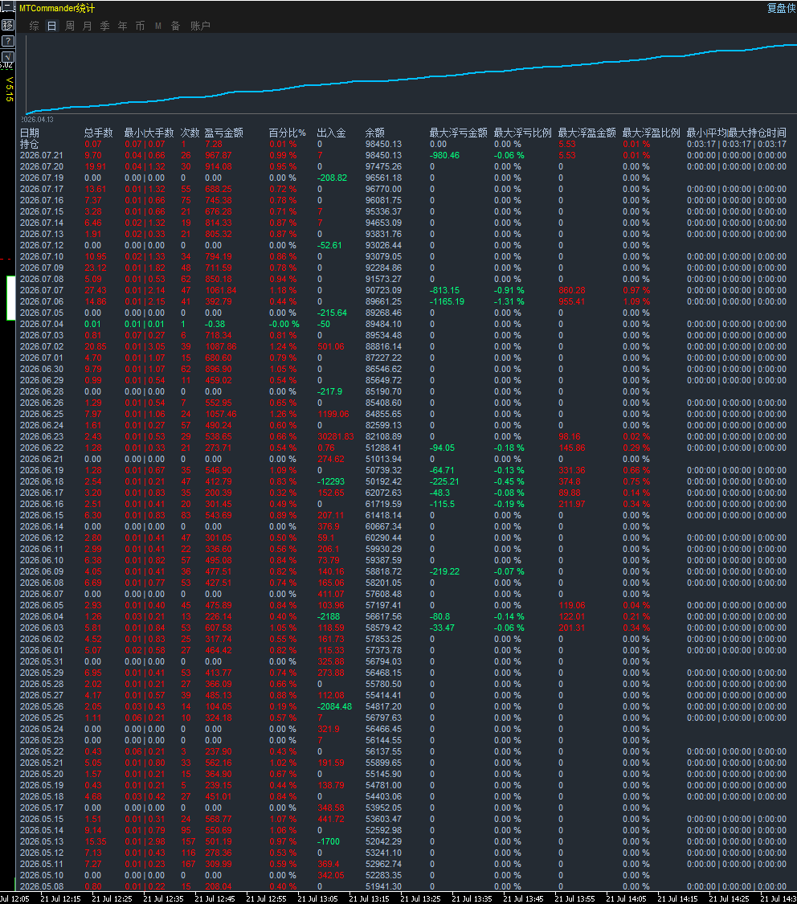The image size is (797, 904).
Task: Open the 周 weekly statistics tab
Action: click(x=70, y=26)
